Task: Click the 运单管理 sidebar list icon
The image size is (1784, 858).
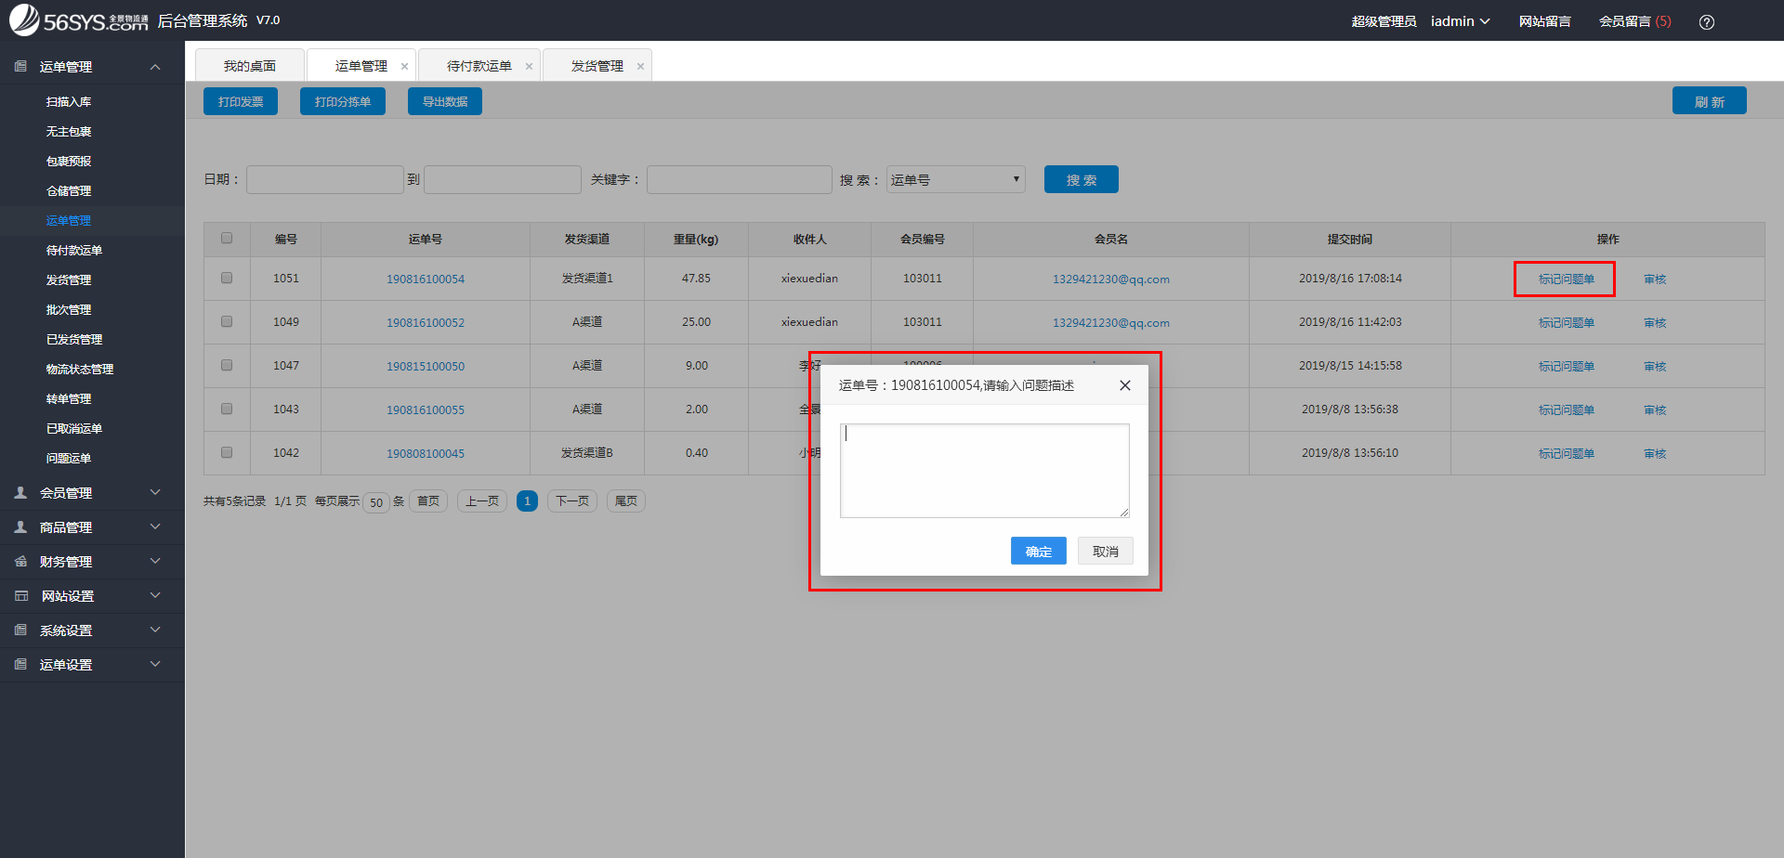Action: (x=20, y=66)
